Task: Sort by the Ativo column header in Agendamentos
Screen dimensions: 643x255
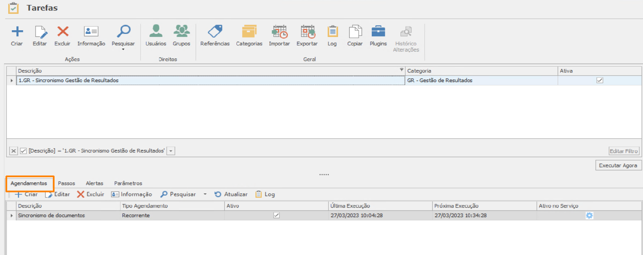Action: [277, 206]
